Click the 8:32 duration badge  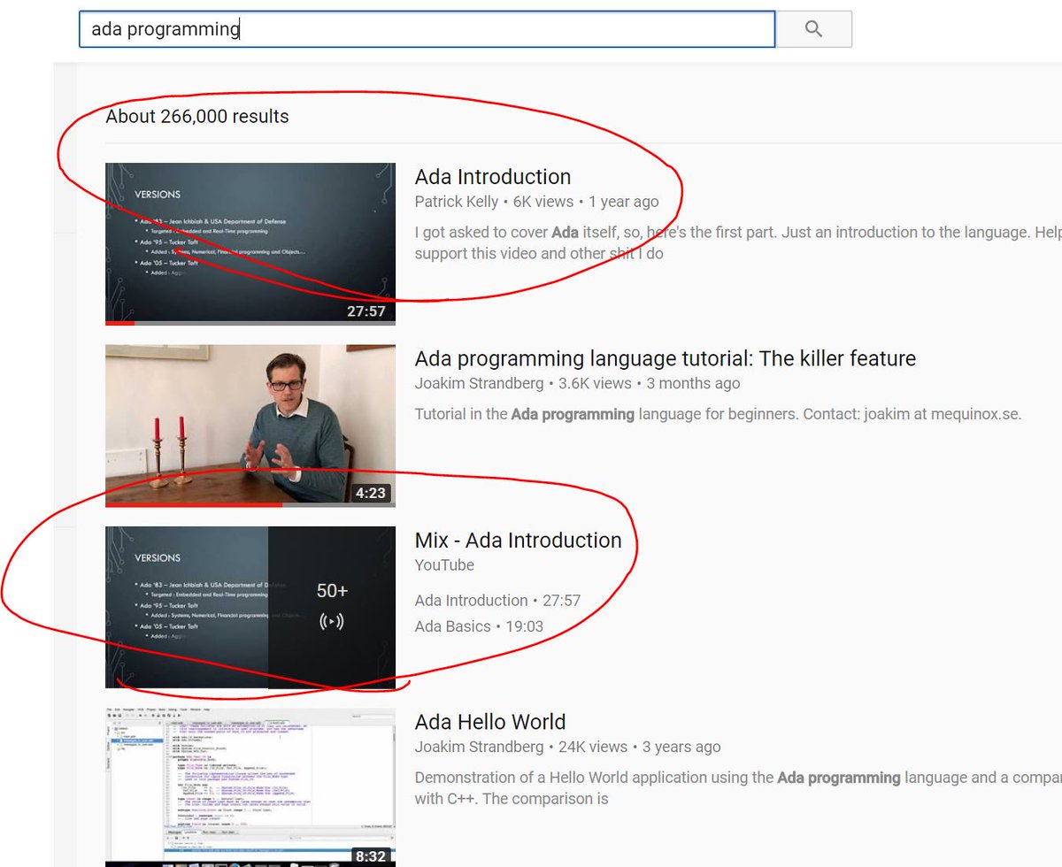click(371, 856)
